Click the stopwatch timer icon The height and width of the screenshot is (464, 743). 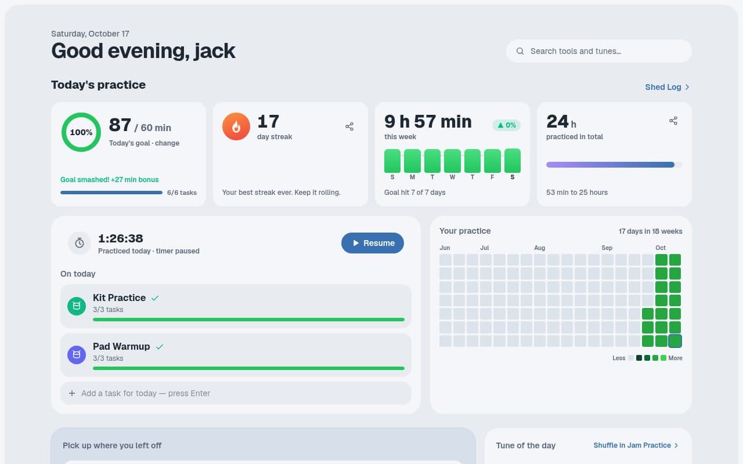80,243
